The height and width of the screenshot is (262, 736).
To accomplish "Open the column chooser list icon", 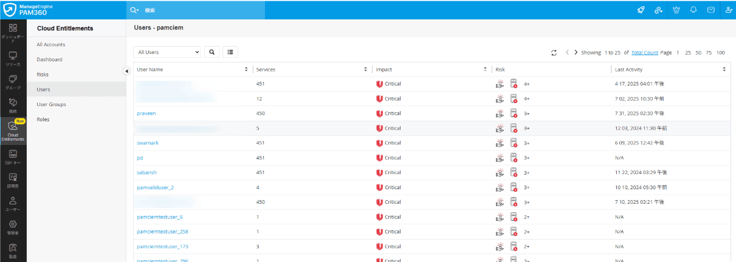I will (230, 52).
